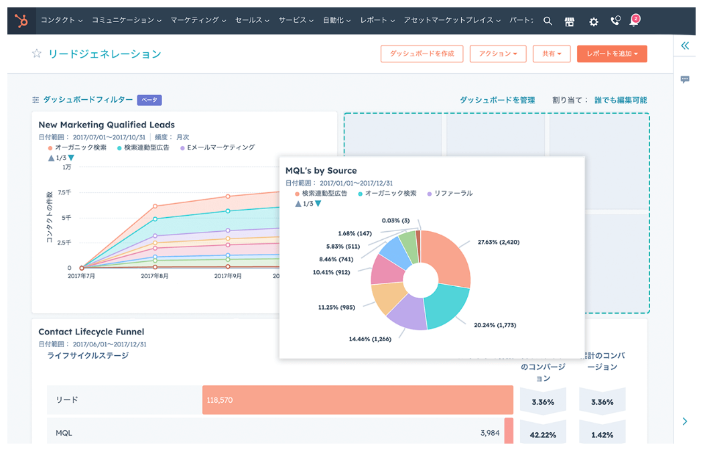
Task: Star the リードジェネレーション dashboard
Action: (36, 52)
